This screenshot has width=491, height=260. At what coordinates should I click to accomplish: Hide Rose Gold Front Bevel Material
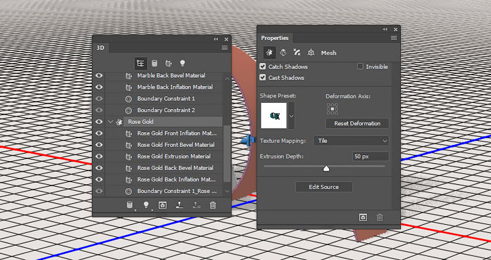(x=99, y=145)
